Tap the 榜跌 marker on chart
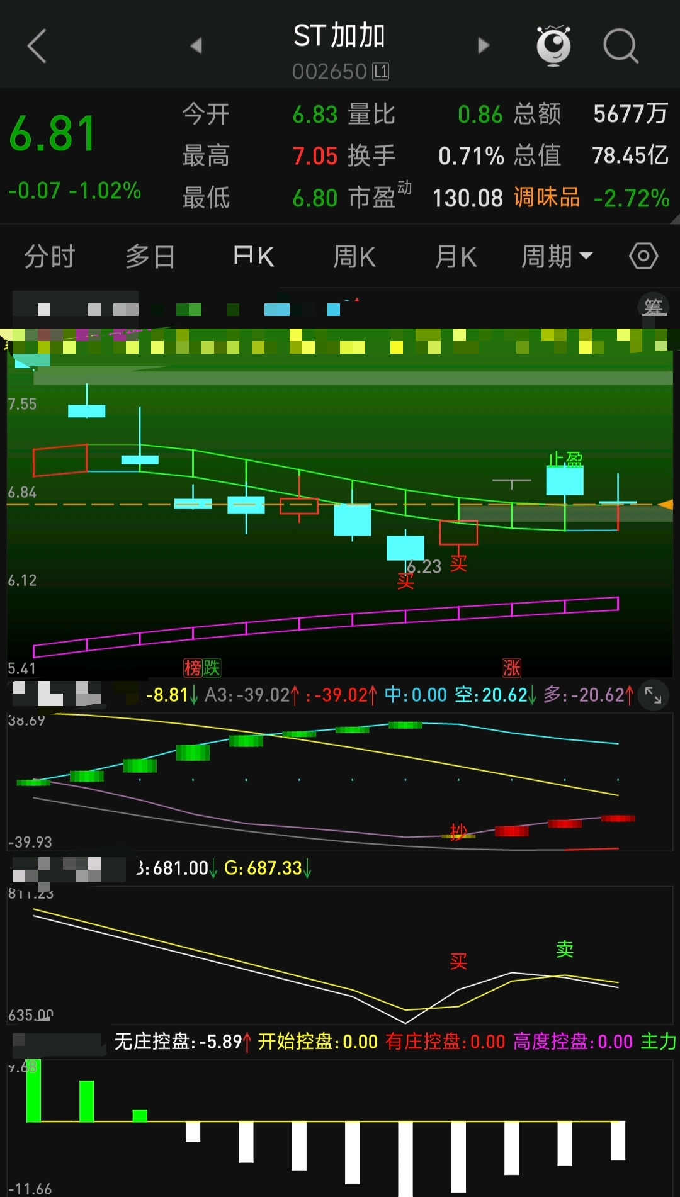 (x=202, y=668)
